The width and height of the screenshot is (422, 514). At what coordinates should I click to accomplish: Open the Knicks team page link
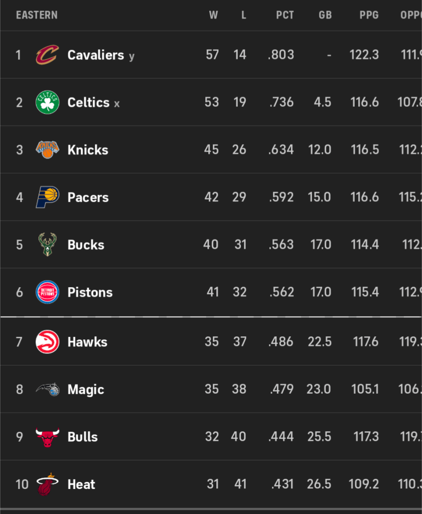coord(88,150)
